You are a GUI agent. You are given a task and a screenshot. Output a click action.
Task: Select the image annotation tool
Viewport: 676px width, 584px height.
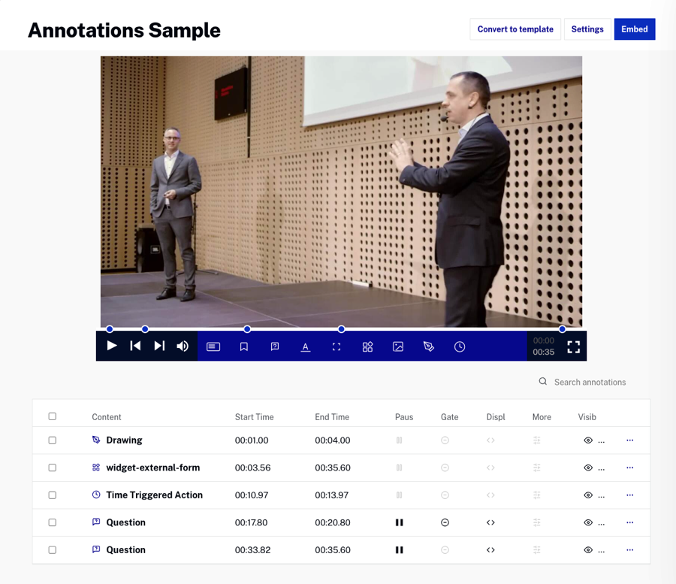[x=398, y=346]
